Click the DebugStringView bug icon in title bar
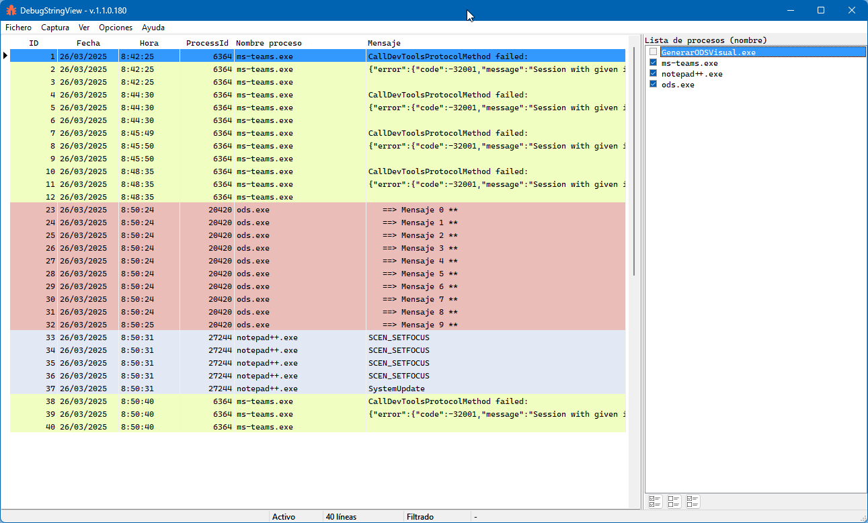 click(x=11, y=10)
